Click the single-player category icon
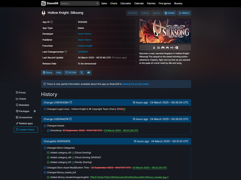This screenshot has width=241, height=180. [154, 48]
